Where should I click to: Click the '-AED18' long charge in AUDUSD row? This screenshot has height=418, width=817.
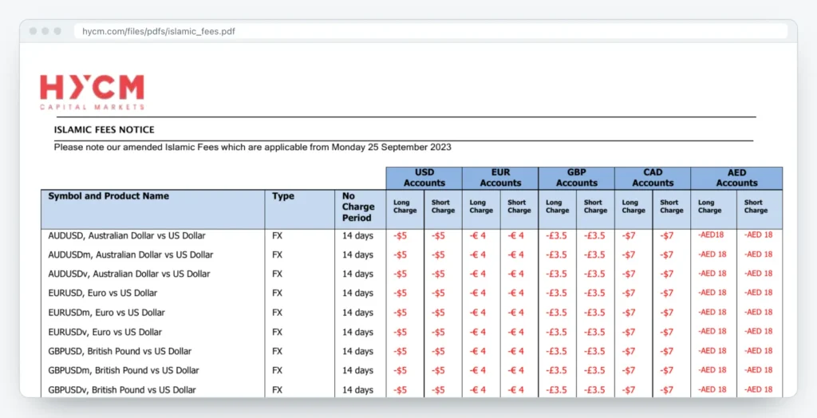point(711,235)
